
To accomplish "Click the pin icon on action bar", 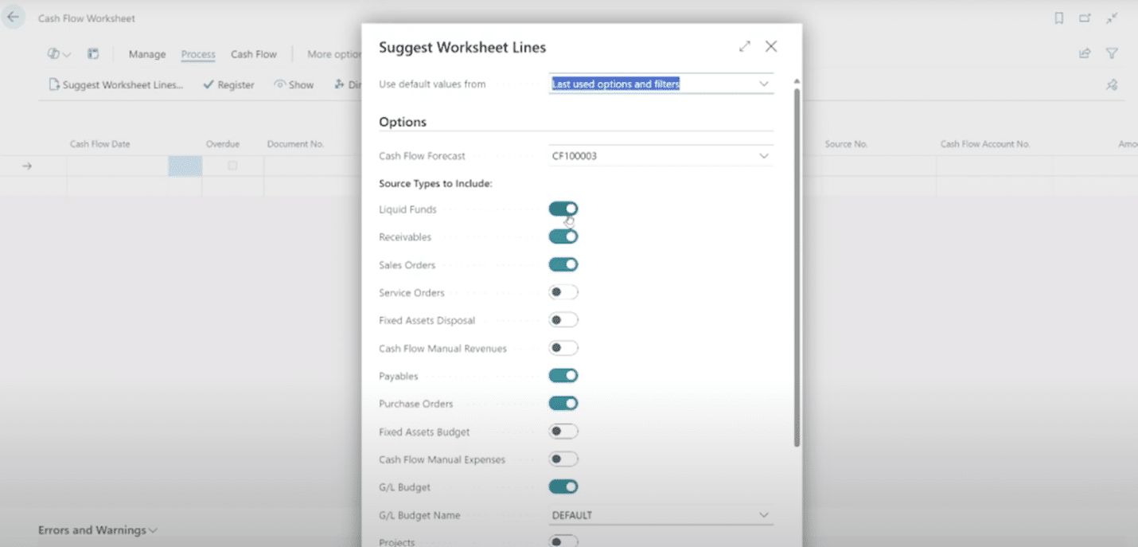I will 1112,84.
